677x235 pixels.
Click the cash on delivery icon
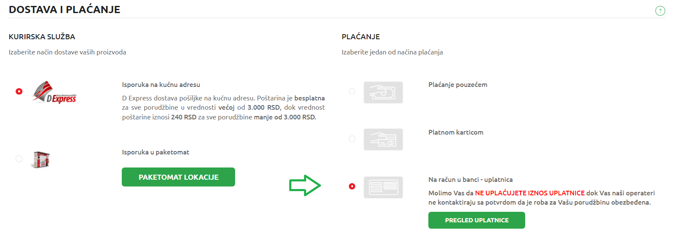(383, 92)
